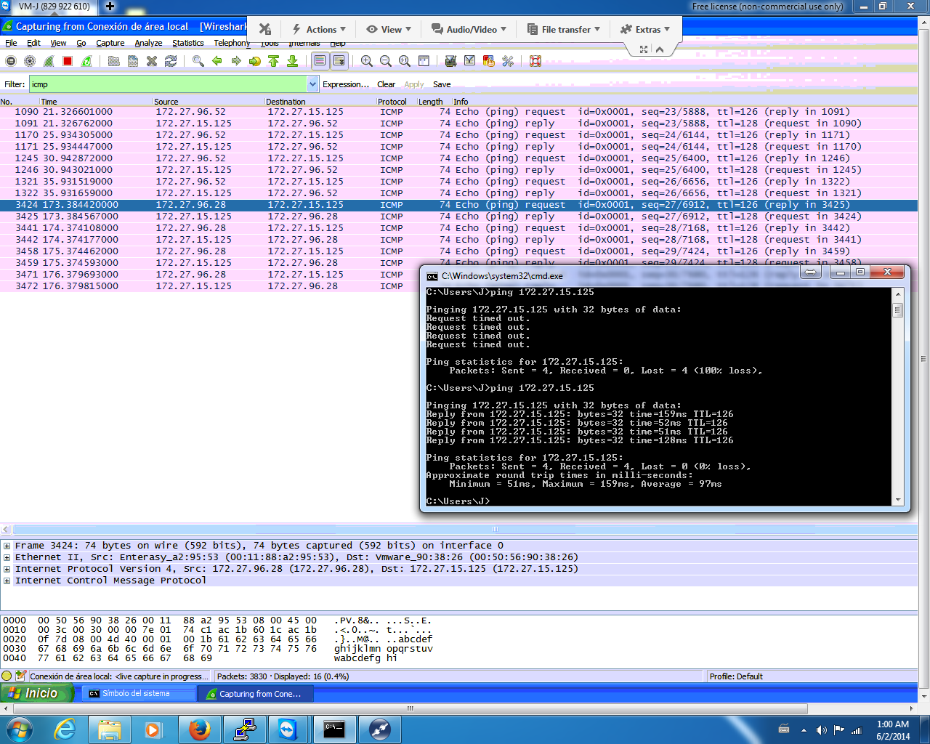The image size is (930, 744).
Task: Restart the running live capture icon
Action: 86,61
